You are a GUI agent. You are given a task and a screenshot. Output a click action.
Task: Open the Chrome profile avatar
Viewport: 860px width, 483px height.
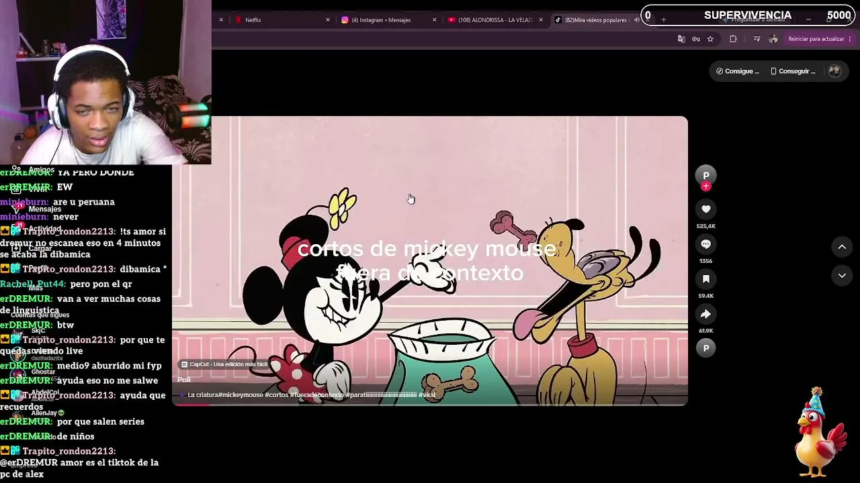coord(773,39)
